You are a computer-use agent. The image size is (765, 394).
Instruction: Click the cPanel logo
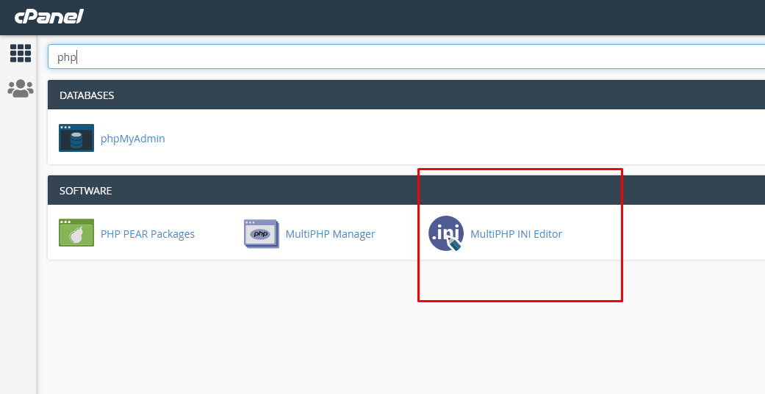(49, 17)
